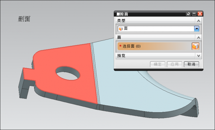The width and height of the screenshot is (215, 130).
Task: Click the cube icon in type field
Action: [x=121, y=29]
